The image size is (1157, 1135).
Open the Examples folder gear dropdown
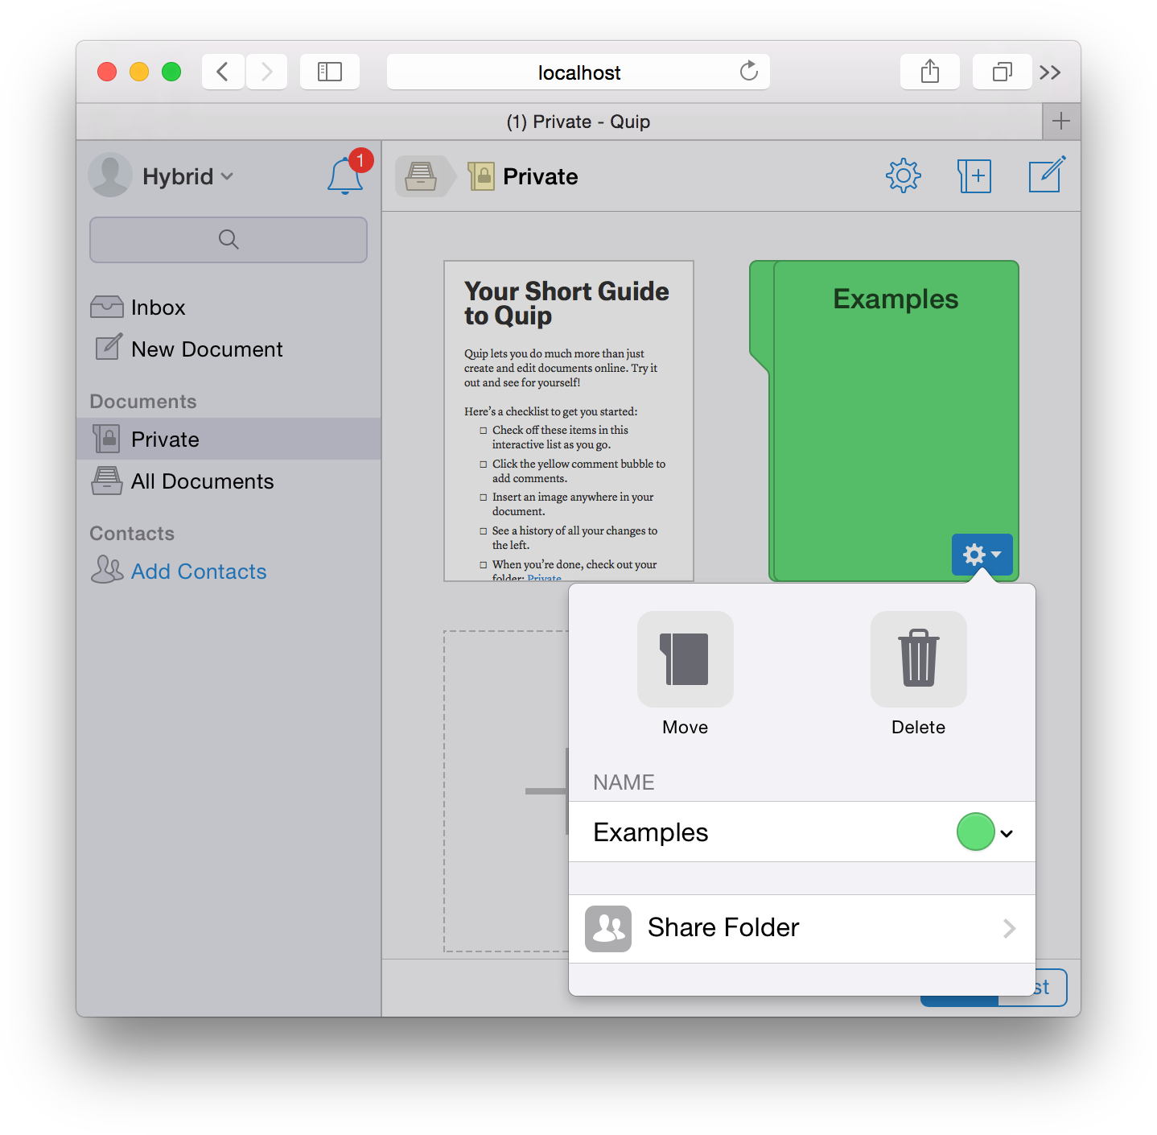click(x=982, y=555)
